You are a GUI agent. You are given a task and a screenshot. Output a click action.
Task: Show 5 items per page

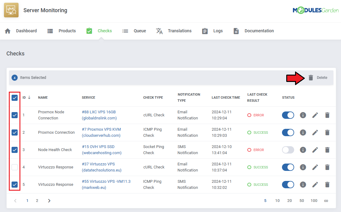pos(265,201)
